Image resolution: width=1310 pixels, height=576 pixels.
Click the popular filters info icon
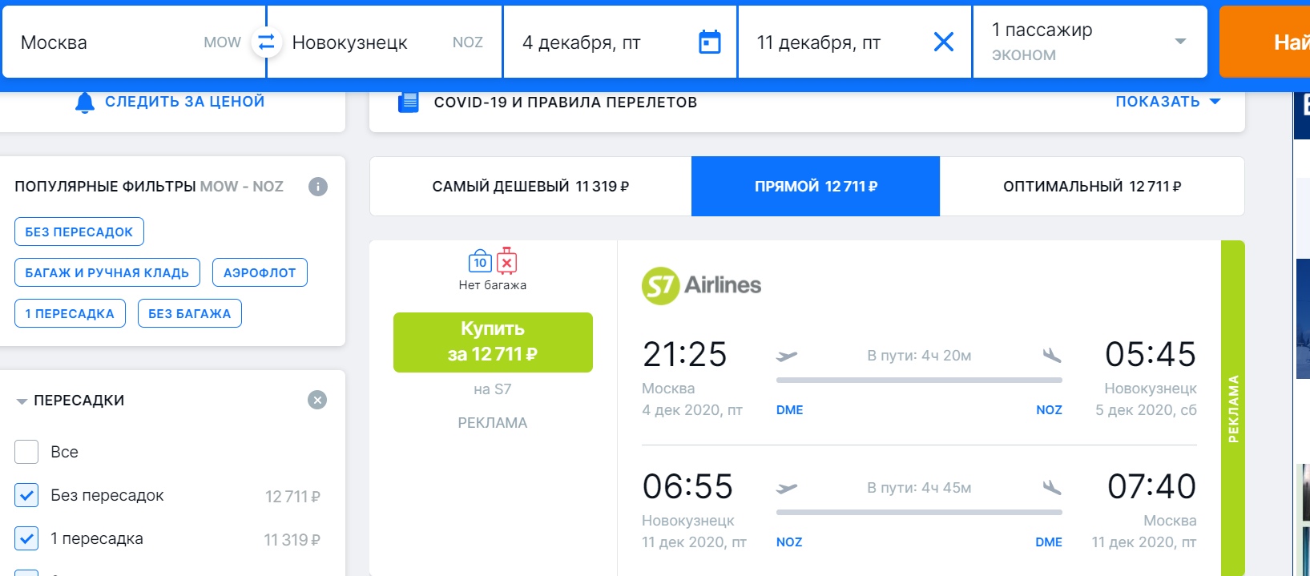(x=318, y=187)
